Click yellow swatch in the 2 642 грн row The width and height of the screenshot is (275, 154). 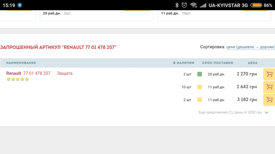tap(200, 87)
